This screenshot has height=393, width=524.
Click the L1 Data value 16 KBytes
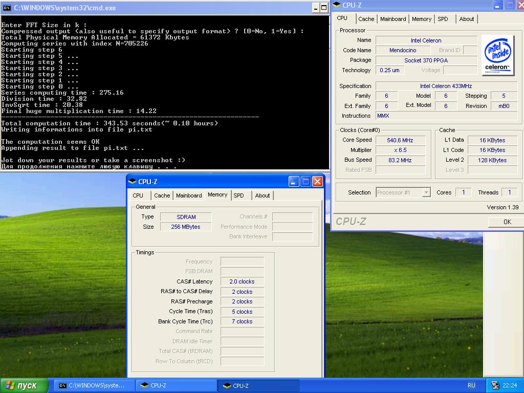492,140
